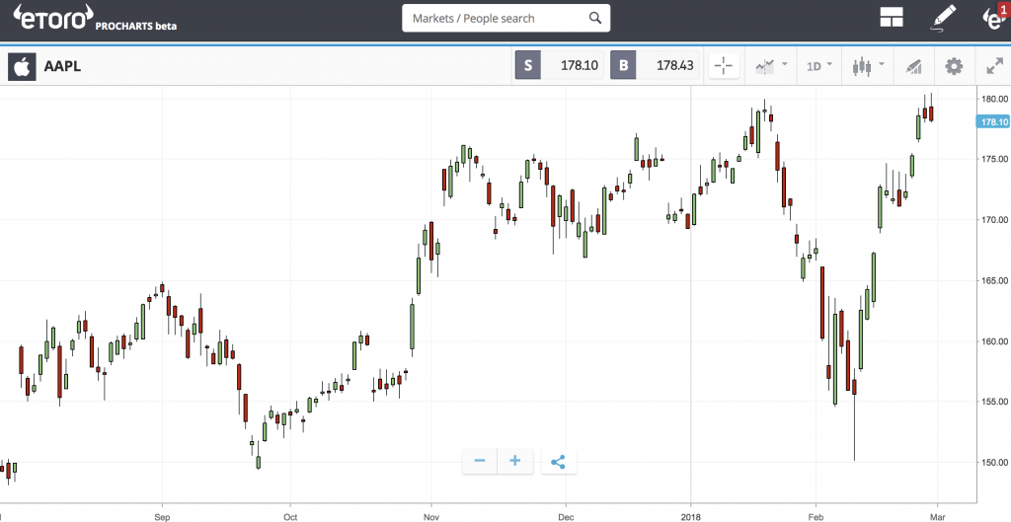
Task: Click the Dec date axis label
Action: [x=566, y=517]
